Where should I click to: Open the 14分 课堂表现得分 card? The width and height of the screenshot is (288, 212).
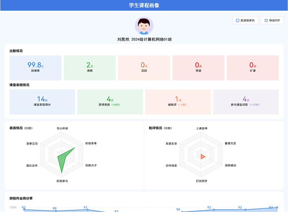point(42,102)
